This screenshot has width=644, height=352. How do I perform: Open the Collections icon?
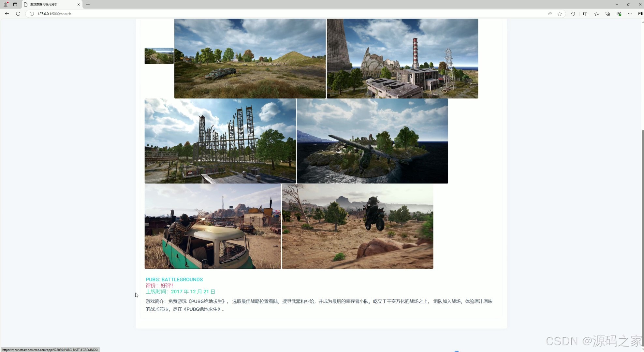(607, 14)
